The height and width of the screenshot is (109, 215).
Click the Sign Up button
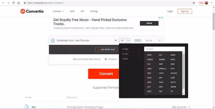pyautogui.click(x=185, y=11)
